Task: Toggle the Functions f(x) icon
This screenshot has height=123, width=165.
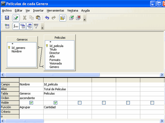Action: coord(16,26)
